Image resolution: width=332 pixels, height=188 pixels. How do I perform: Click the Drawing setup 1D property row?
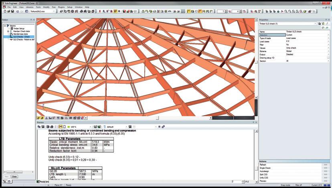[294, 58]
